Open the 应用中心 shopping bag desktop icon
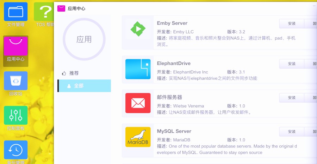Screen dimensions: 317x164 (x=15, y=46)
